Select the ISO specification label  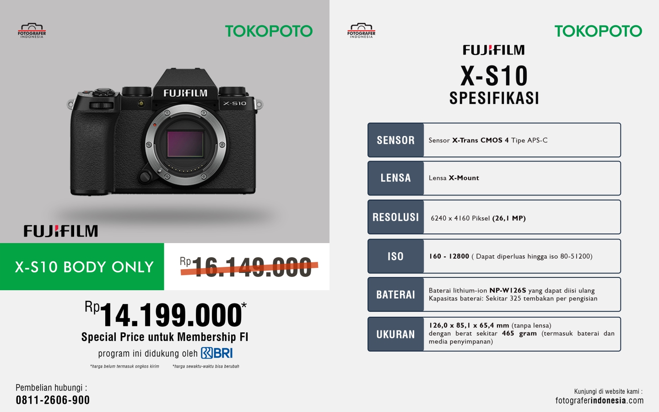pyautogui.click(x=396, y=256)
